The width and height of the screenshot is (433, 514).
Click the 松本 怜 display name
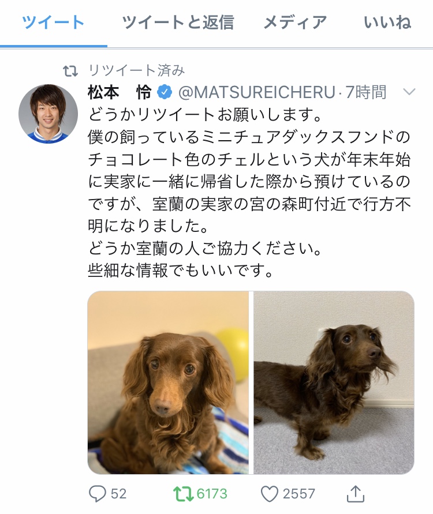tap(120, 92)
